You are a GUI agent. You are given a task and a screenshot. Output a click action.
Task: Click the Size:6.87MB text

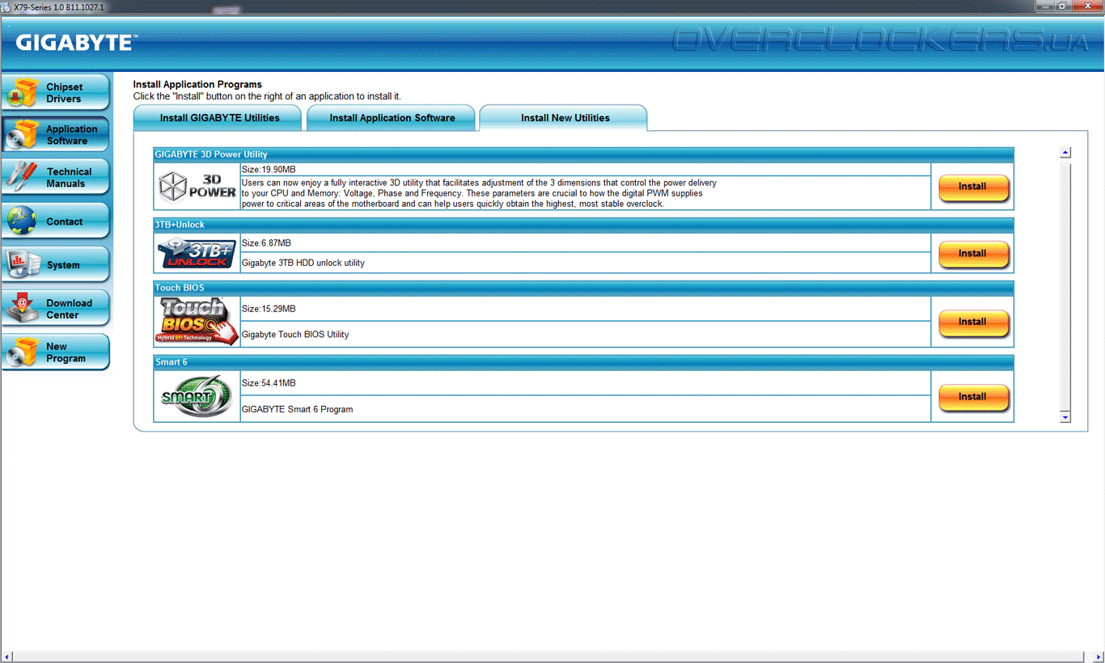click(x=266, y=243)
